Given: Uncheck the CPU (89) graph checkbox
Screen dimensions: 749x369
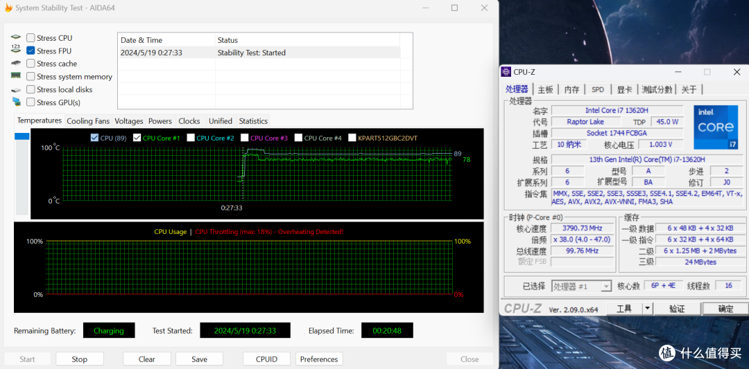Looking at the screenshot, I should (x=94, y=138).
